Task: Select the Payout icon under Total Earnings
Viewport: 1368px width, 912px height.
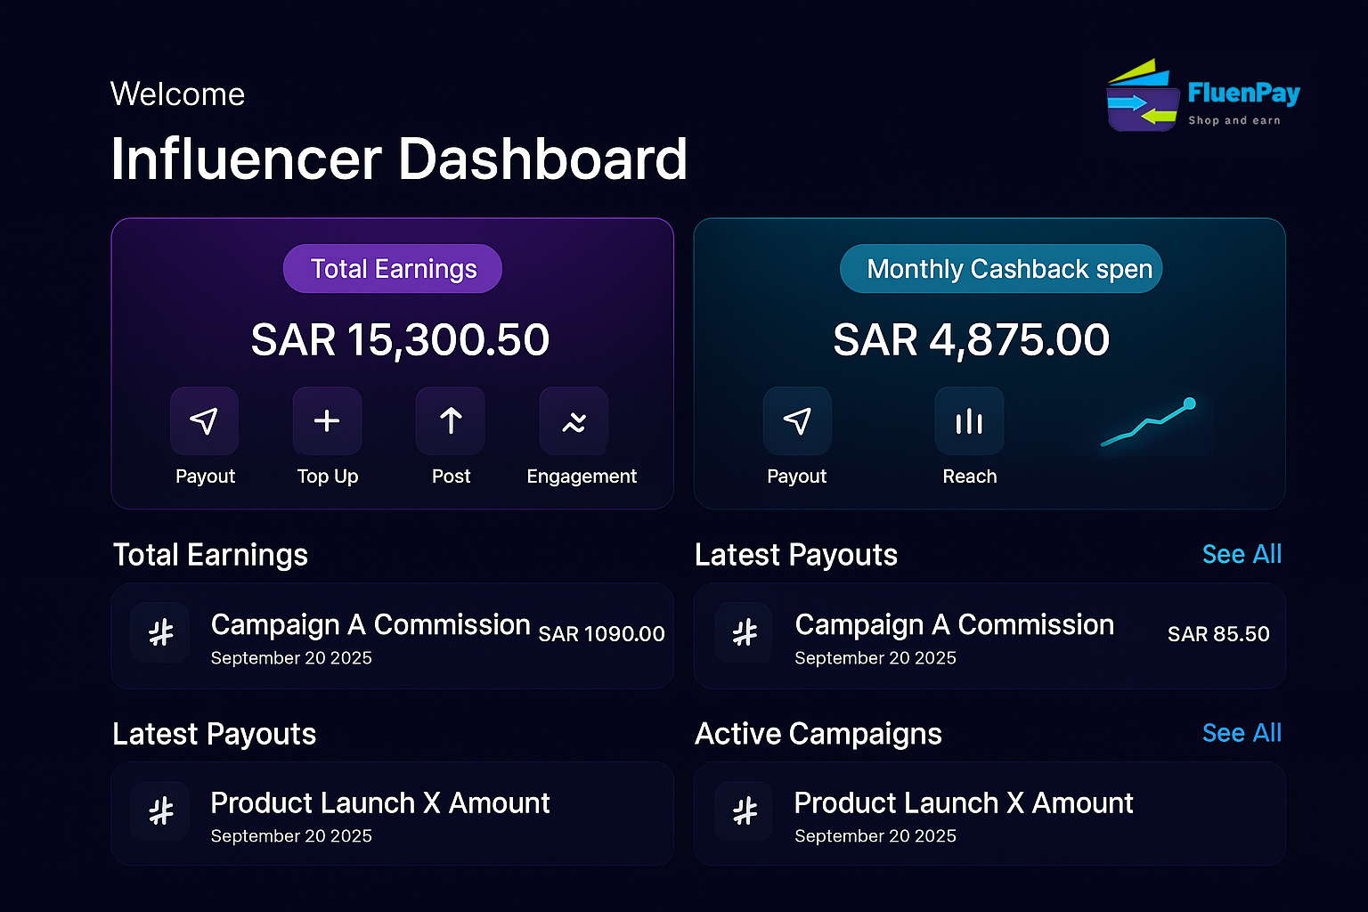Action: pos(204,420)
